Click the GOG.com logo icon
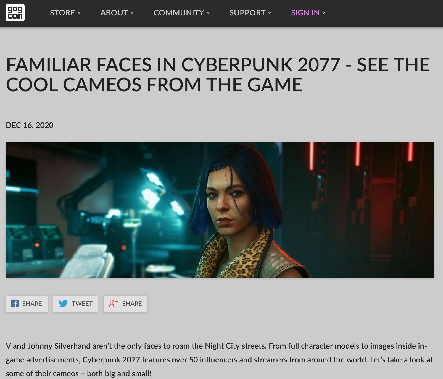This screenshot has height=379, width=443. coord(15,13)
